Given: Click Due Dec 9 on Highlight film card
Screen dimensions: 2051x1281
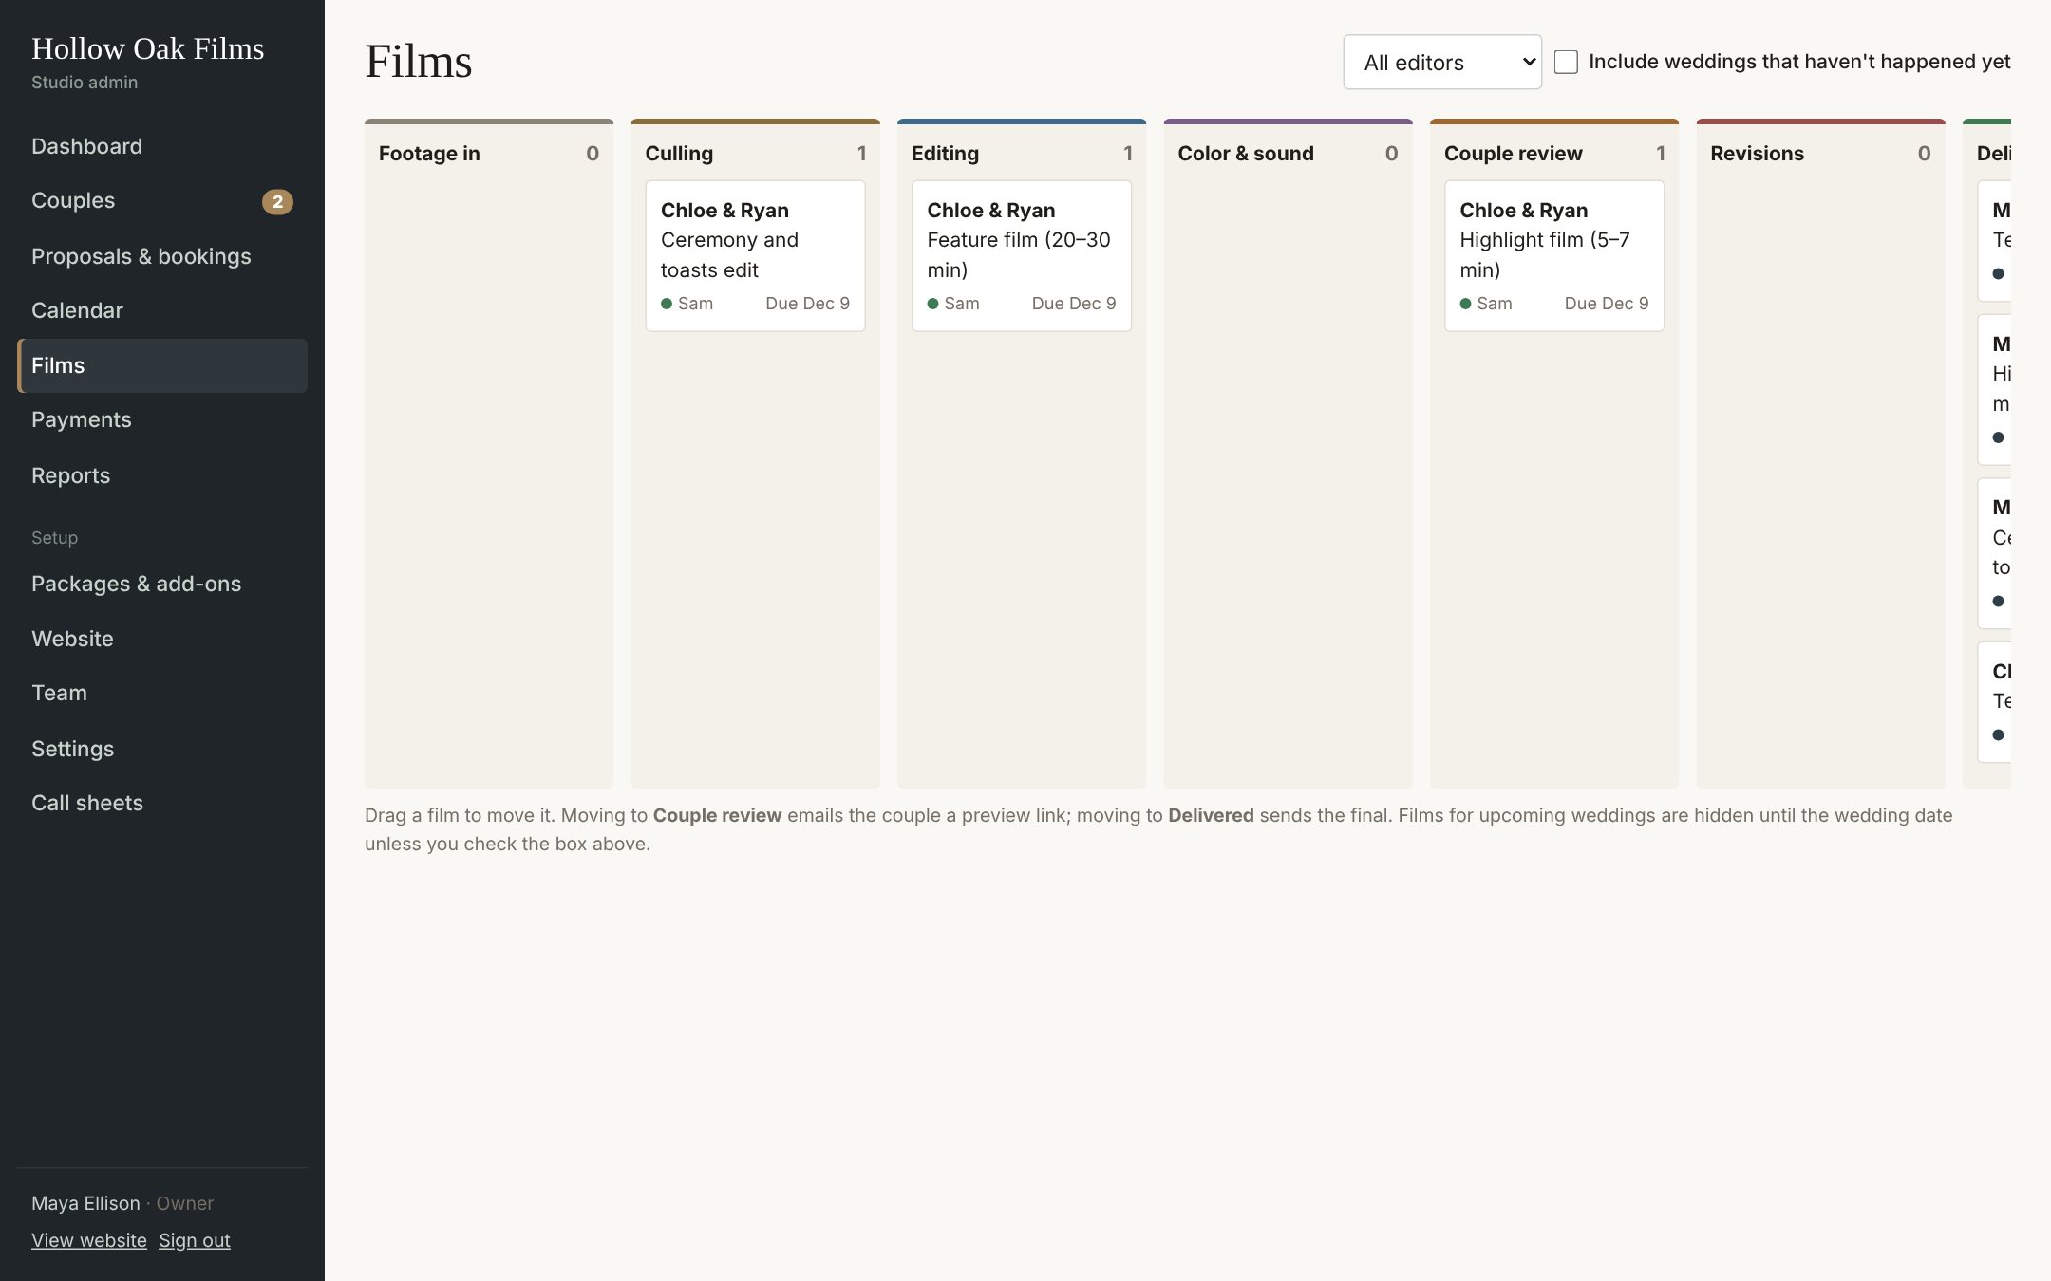Looking at the screenshot, I should (1607, 304).
